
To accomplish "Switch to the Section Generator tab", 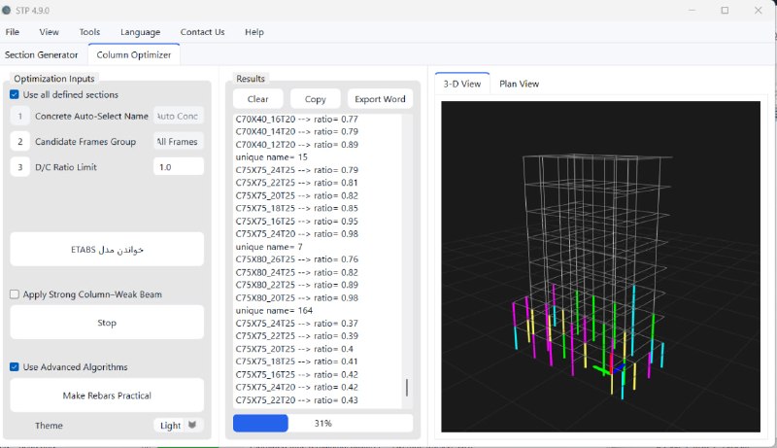I will [x=42, y=55].
